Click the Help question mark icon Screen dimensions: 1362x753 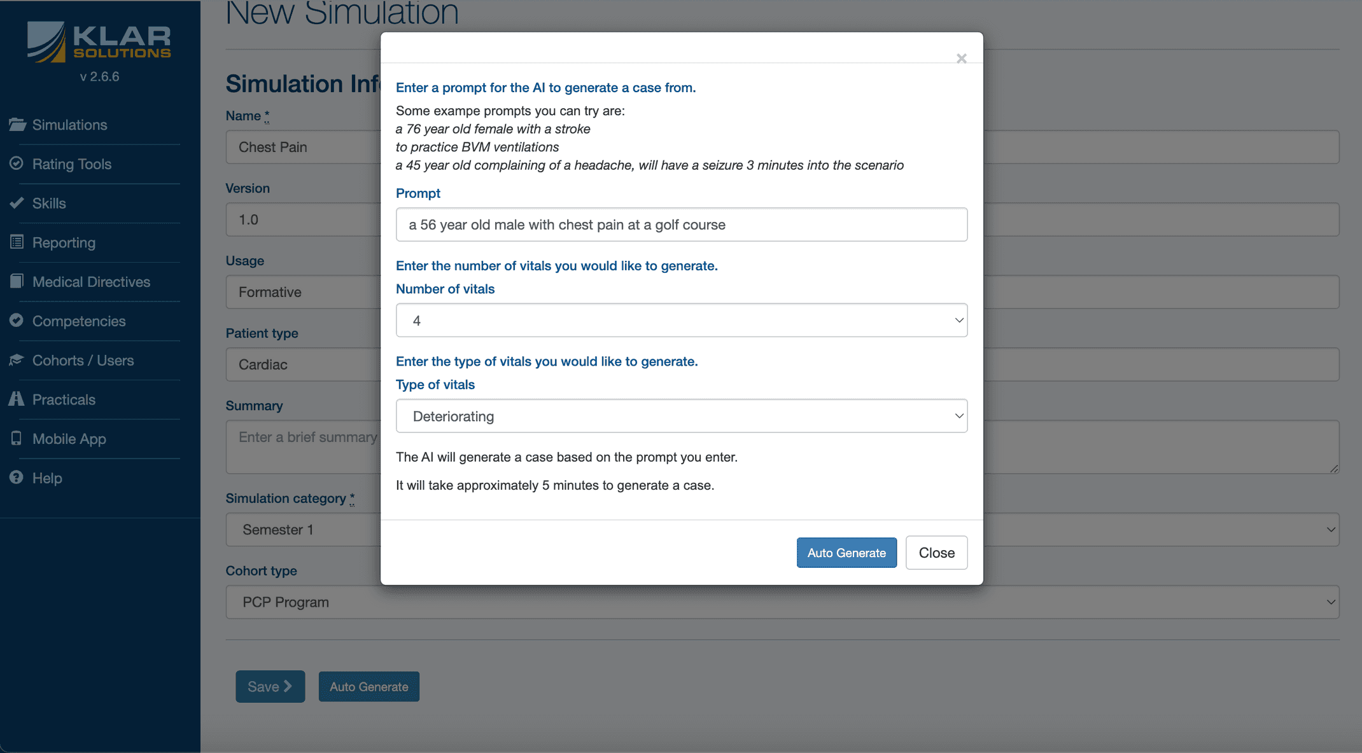[17, 478]
